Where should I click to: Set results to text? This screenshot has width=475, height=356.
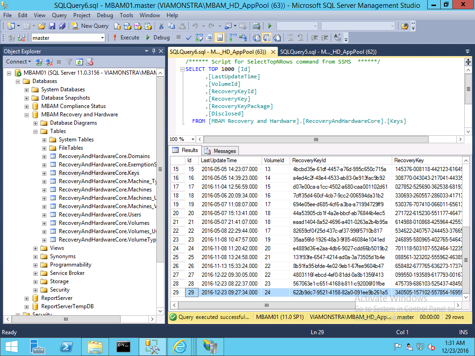coord(256,38)
